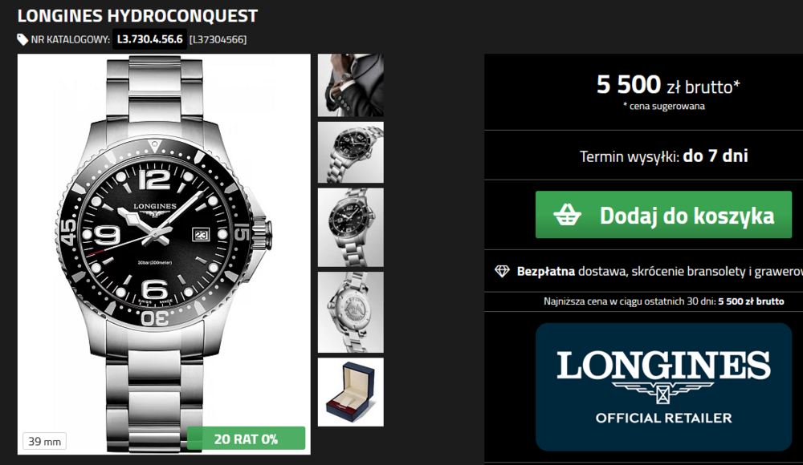
Task: Click the Longines Official Retailer banner
Action: (x=664, y=386)
